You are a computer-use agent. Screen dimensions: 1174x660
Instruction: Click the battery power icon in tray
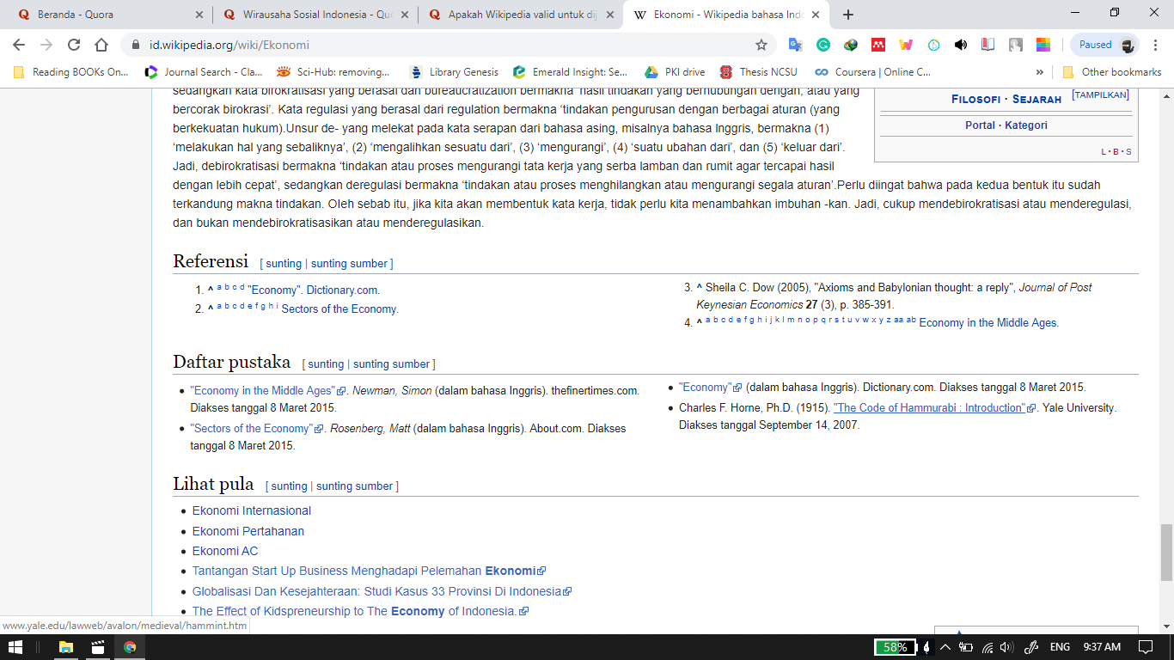(x=966, y=647)
